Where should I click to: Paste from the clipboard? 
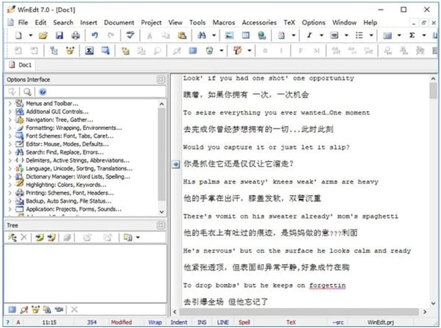[183, 35]
